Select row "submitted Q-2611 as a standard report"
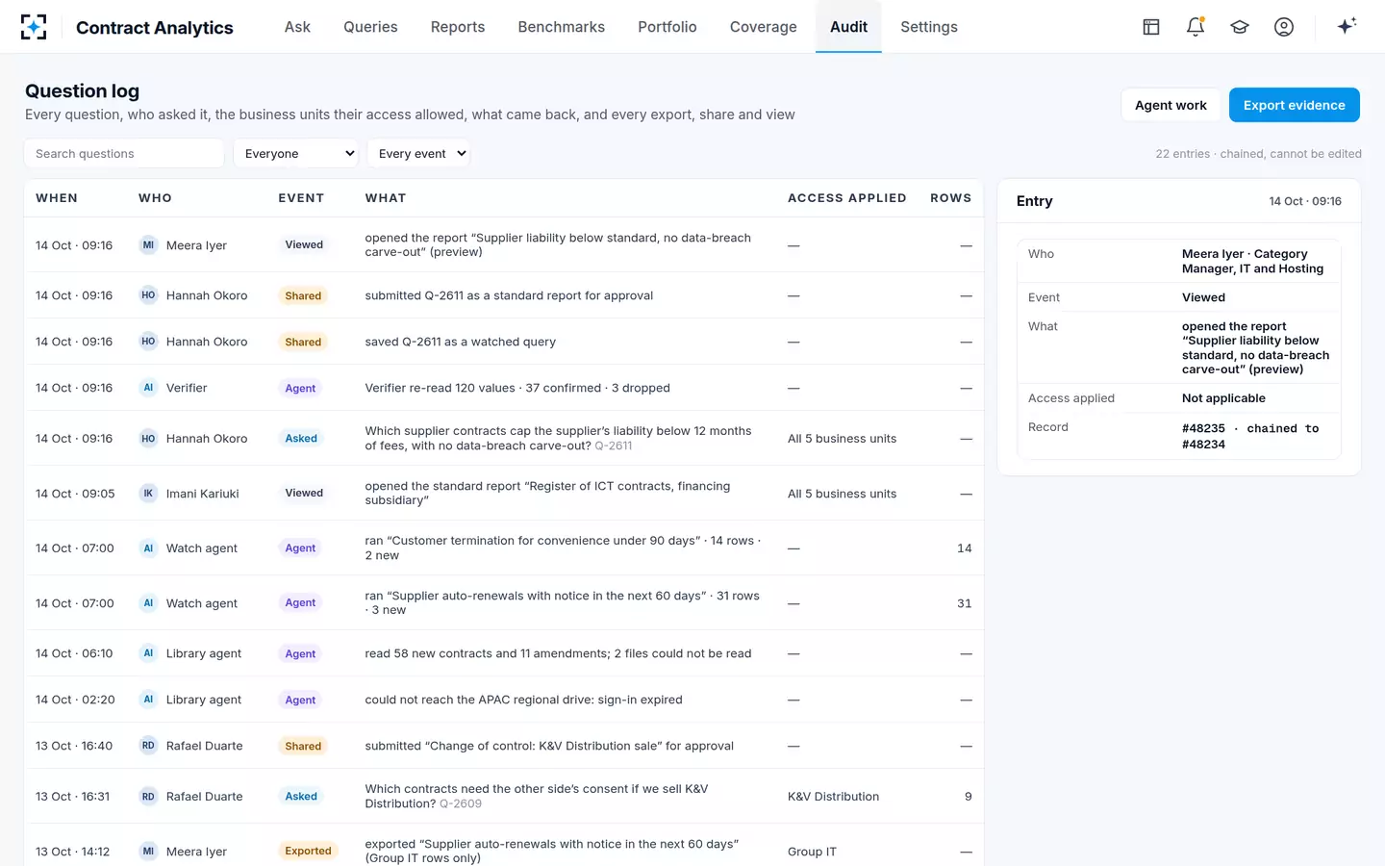The image size is (1385, 866). pyautogui.click(x=504, y=295)
